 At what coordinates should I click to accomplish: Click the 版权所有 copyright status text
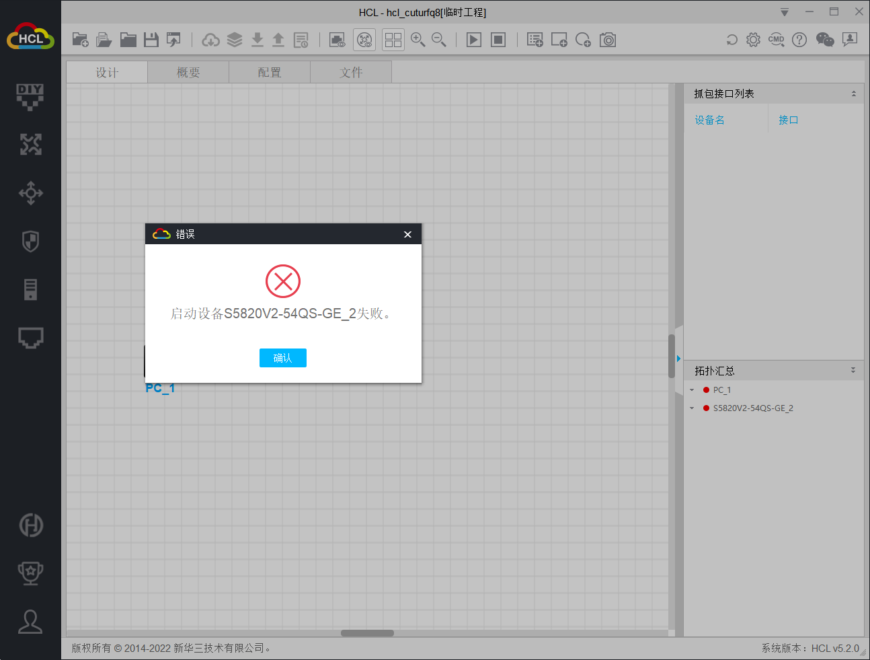click(171, 649)
